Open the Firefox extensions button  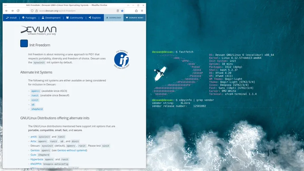(x=136, y=11)
